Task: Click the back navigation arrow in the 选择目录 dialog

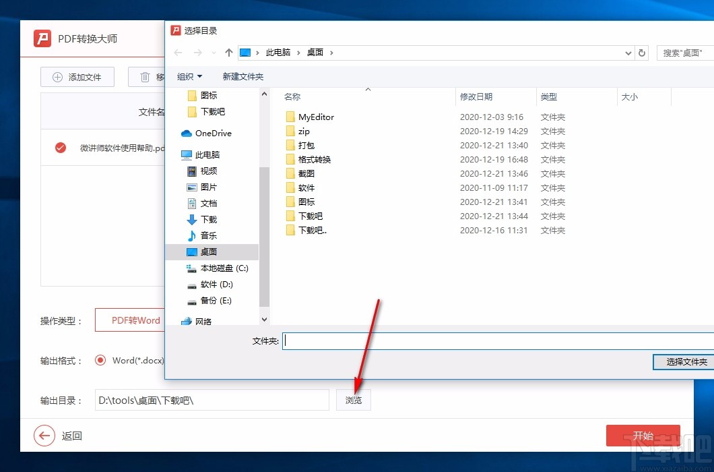Action: click(176, 52)
